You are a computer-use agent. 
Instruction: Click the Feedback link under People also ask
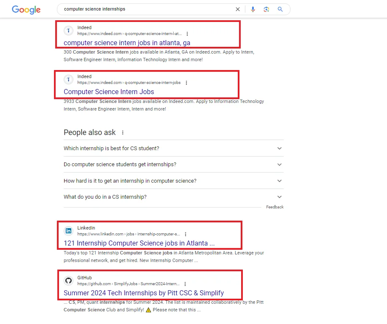[x=275, y=207]
